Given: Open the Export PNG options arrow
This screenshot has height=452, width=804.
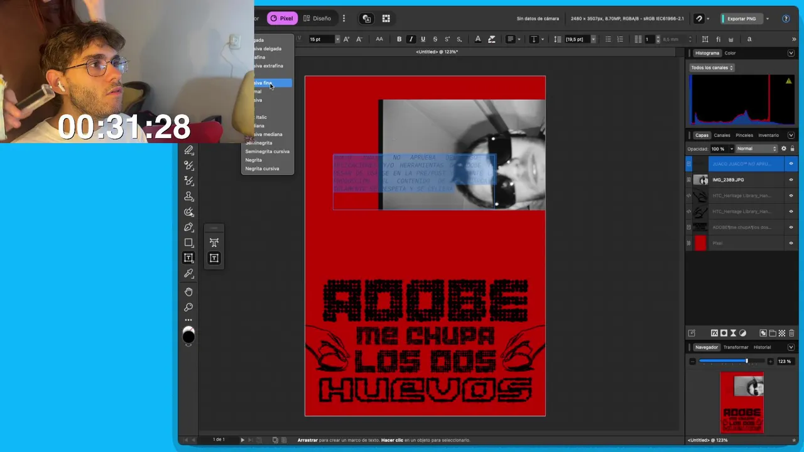Looking at the screenshot, I should tap(768, 19).
